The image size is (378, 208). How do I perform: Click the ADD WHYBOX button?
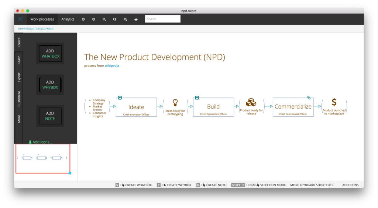point(50,85)
